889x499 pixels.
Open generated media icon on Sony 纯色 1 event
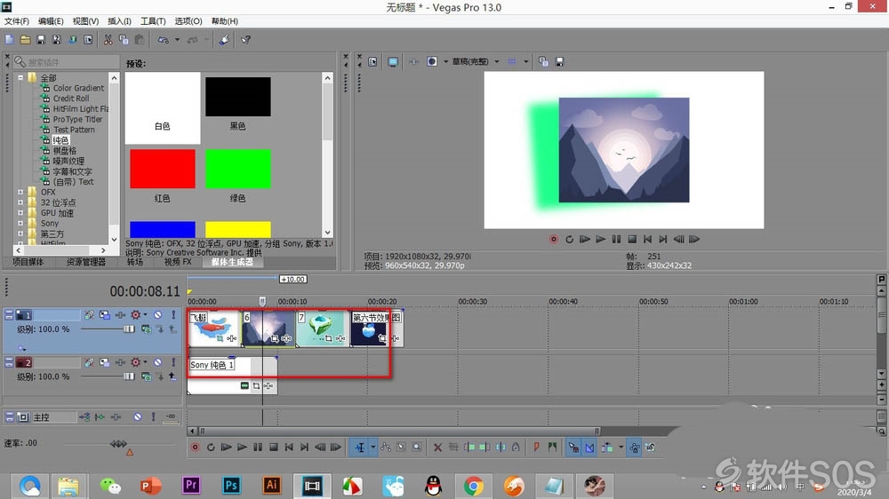244,385
